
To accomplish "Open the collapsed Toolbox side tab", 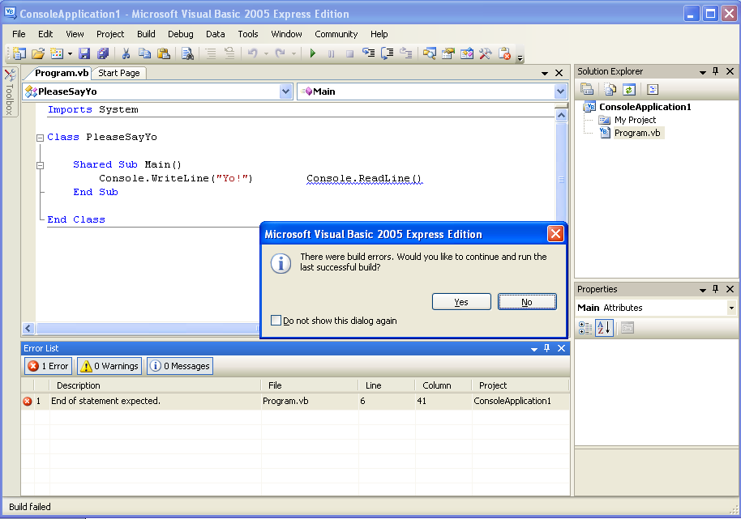I will coord(10,93).
